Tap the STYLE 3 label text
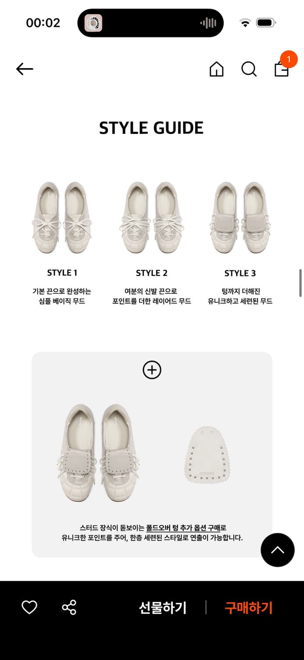 point(240,273)
